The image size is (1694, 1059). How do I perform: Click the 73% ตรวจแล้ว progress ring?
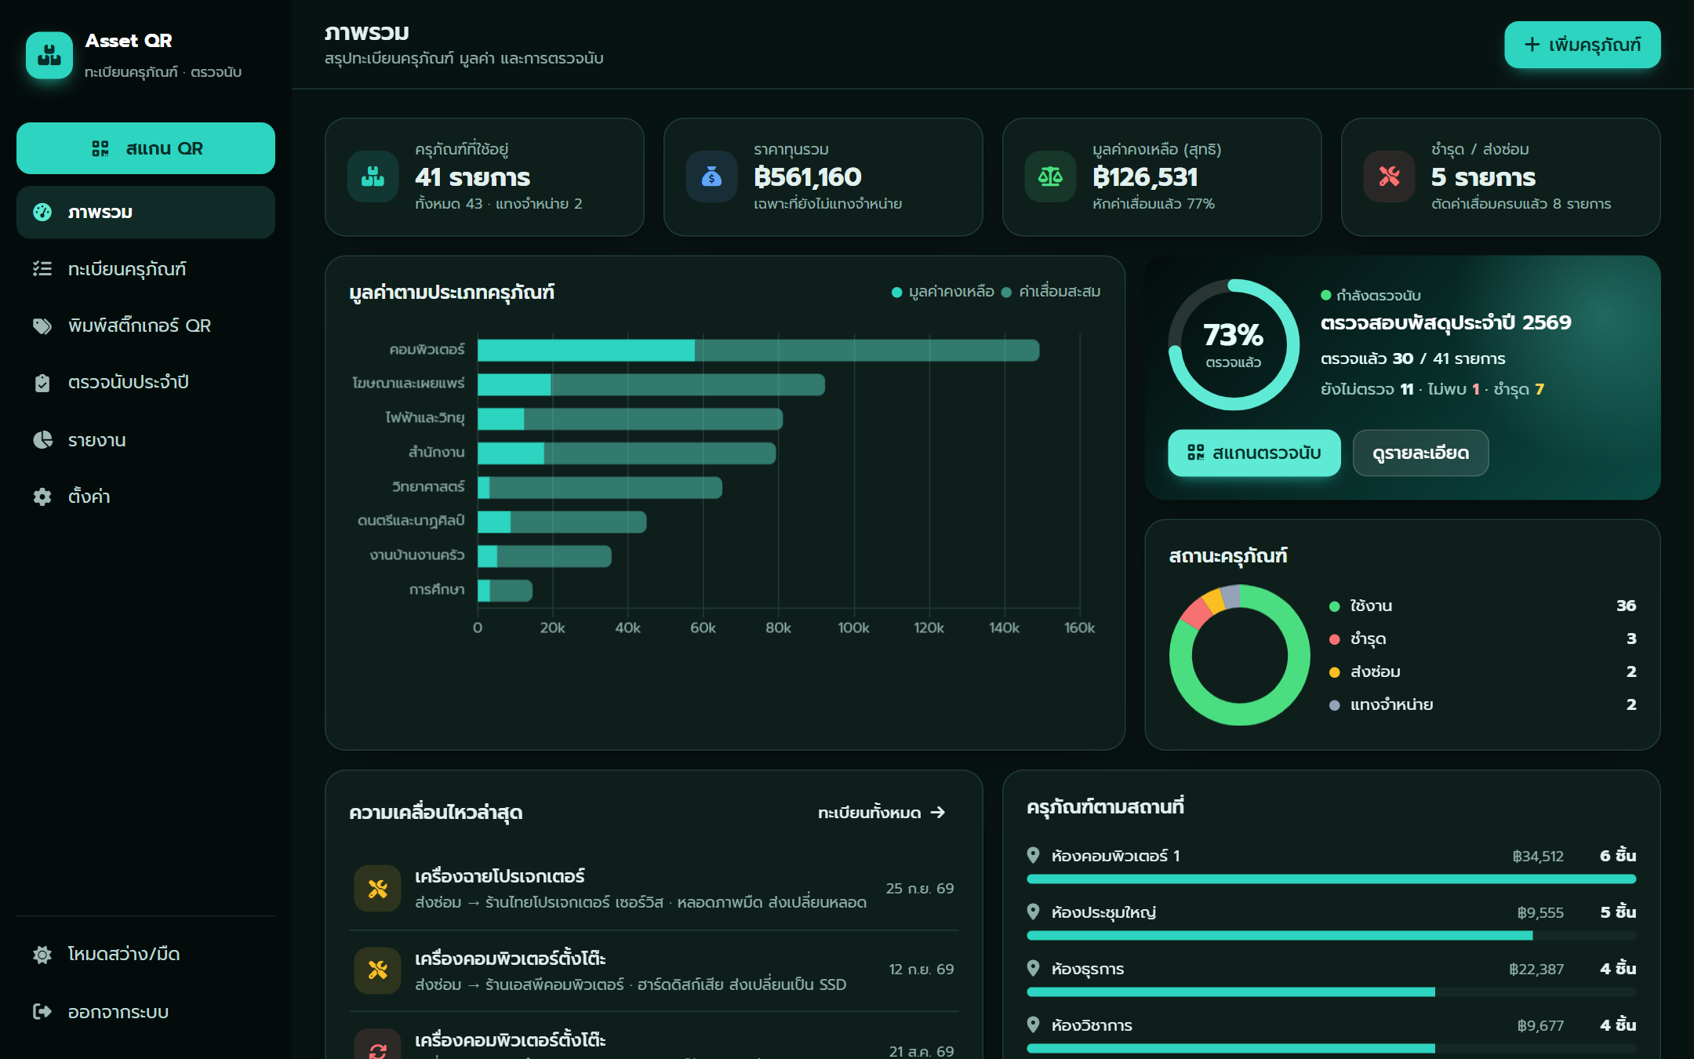tap(1234, 344)
